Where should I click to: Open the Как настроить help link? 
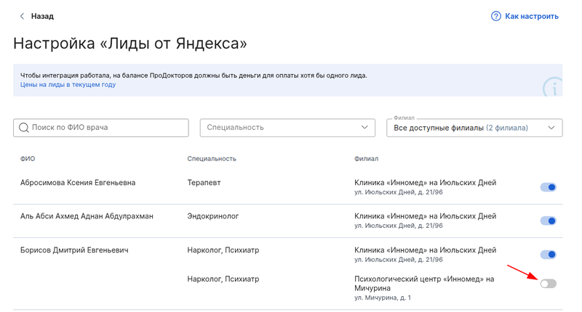pyautogui.click(x=532, y=16)
